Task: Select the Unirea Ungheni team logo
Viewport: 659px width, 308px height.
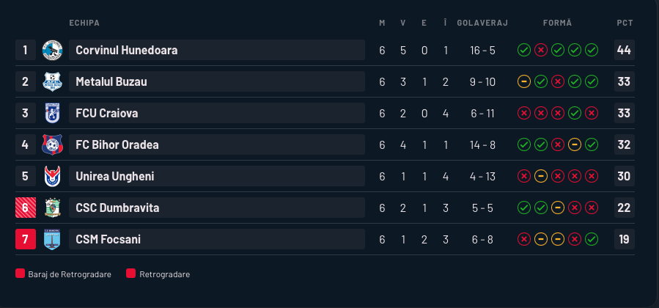Action: click(x=52, y=176)
